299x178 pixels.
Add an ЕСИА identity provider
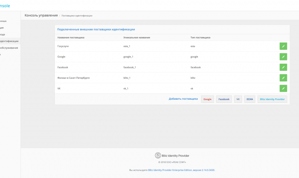(249, 99)
